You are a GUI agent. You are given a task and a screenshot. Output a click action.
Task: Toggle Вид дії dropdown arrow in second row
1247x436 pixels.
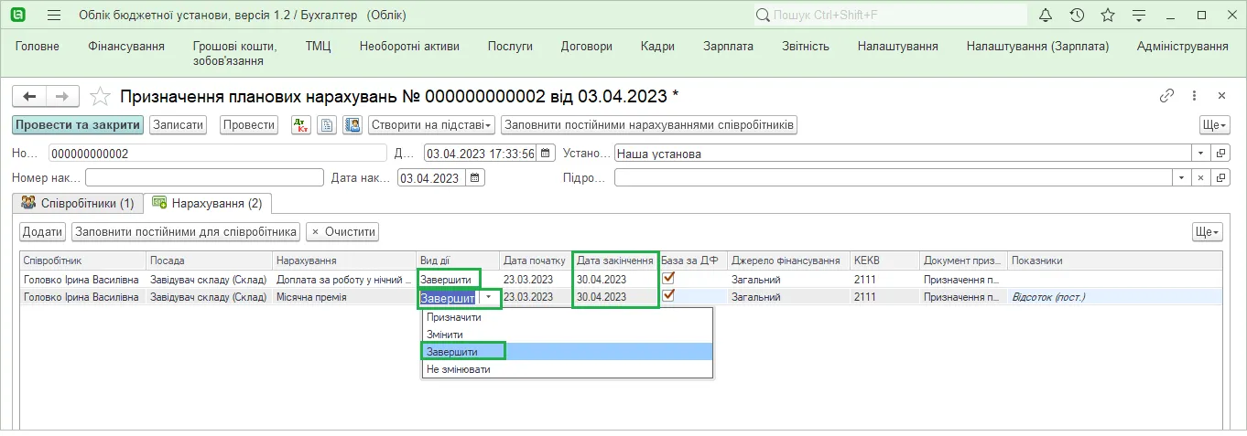point(489,297)
